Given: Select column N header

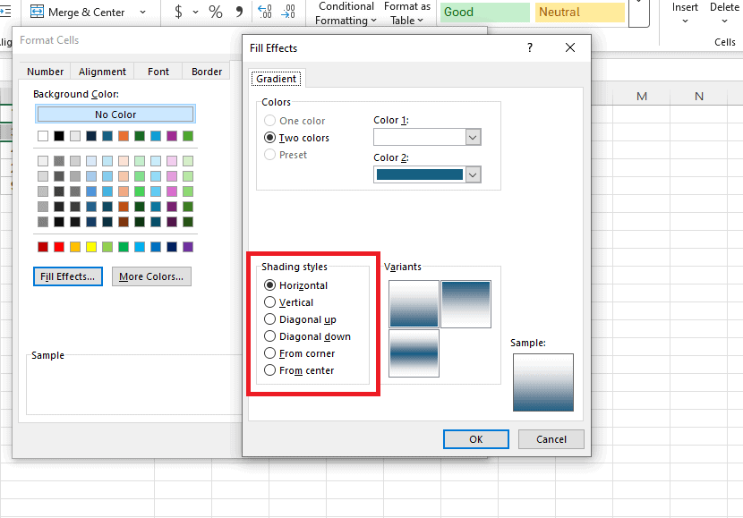Looking at the screenshot, I should click(699, 97).
